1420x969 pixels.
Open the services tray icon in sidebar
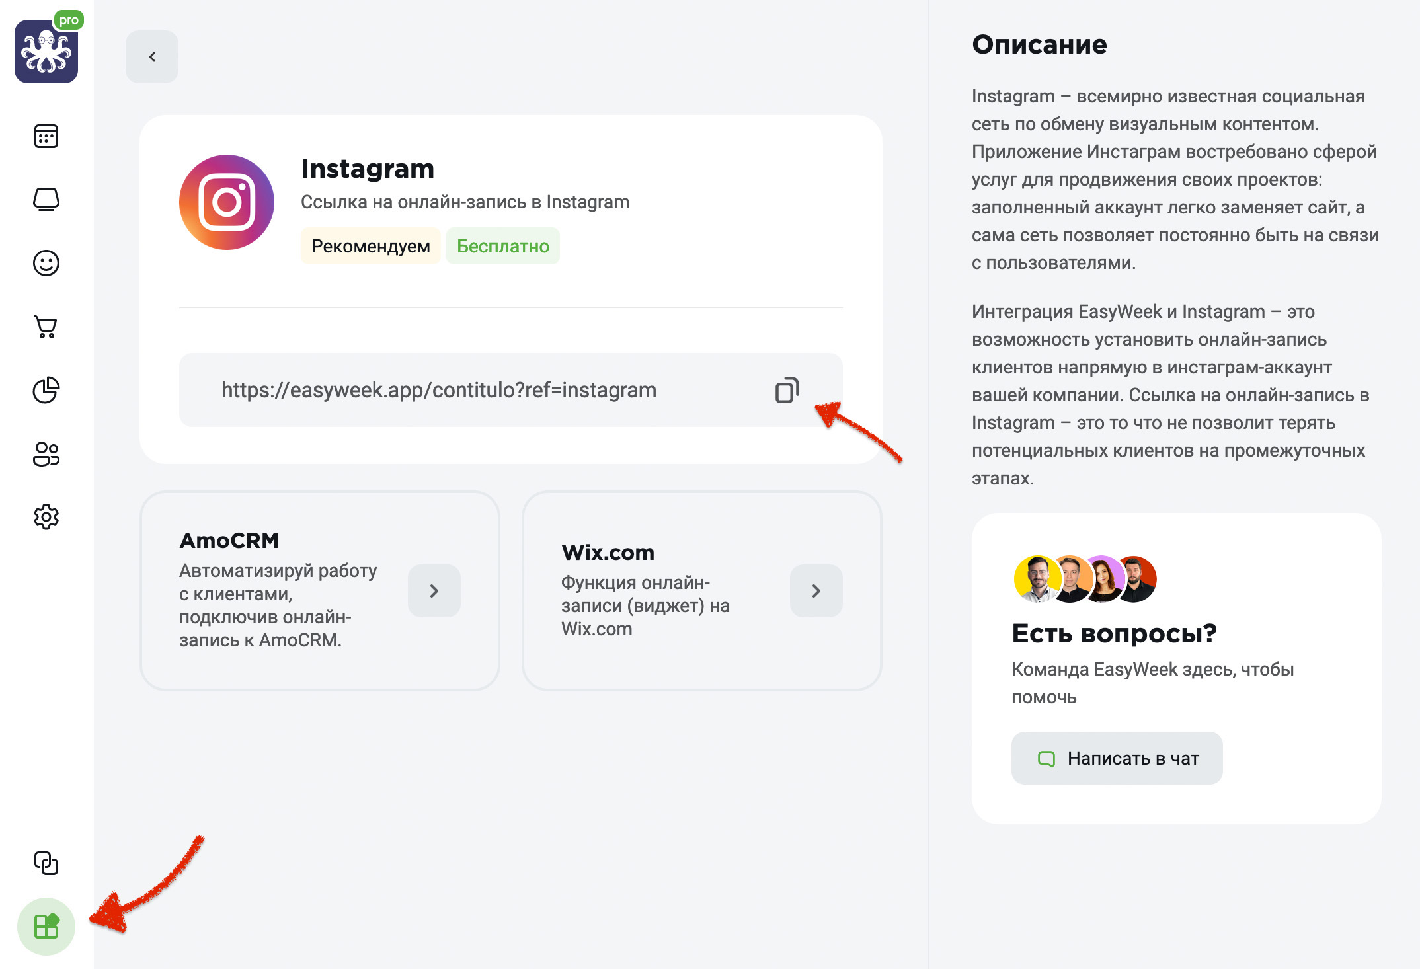pos(46,199)
